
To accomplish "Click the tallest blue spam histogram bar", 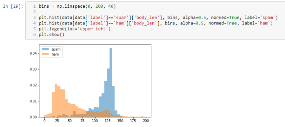I will tap(111, 83).
